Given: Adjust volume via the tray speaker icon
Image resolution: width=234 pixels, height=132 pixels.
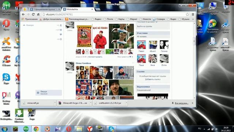Looking at the screenshot, I should tap(217, 129).
